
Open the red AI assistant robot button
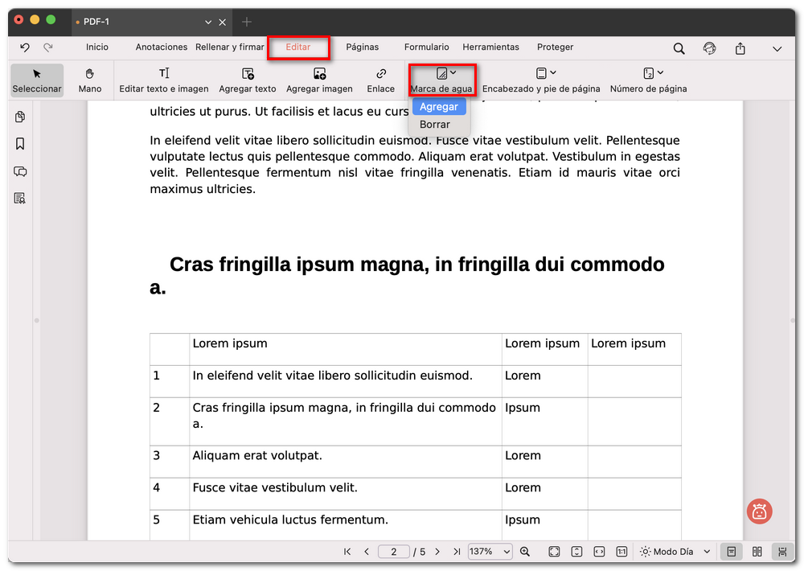coord(759,511)
